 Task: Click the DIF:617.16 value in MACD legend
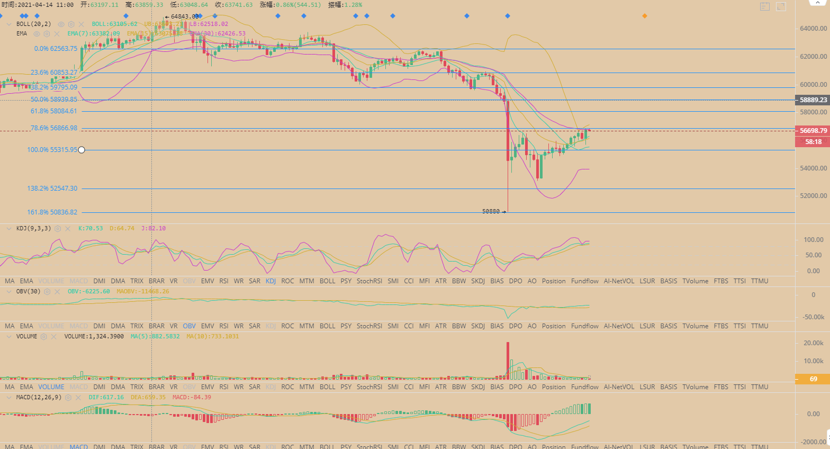[106, 397]
